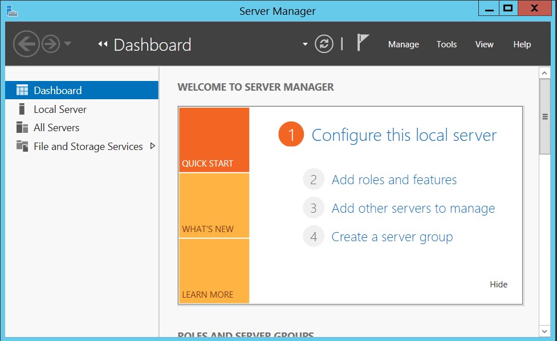
Task: Go back with the left arrow button
Action: pyautogui.click(x=26, y=44)
